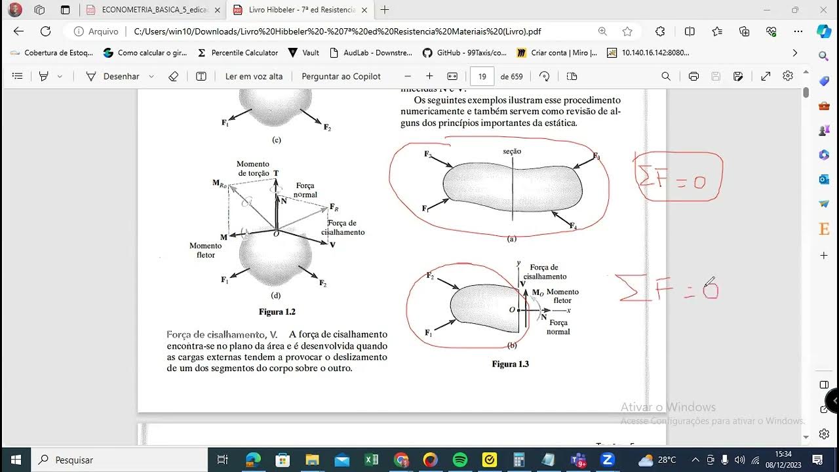Open a new browser tab
Image resolution: width=839 pixels, height=472 pixels.
[x=385, y=10]
